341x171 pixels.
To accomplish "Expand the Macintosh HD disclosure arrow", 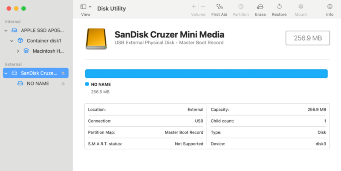I will [18, 51].
